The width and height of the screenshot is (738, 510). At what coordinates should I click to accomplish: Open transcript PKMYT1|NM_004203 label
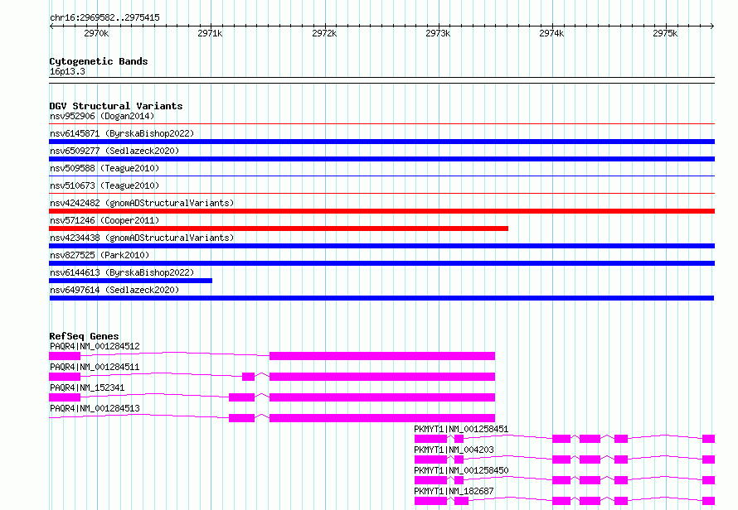pos(454,450)
